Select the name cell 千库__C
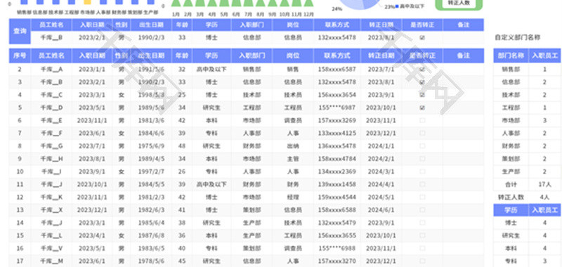The height and width of the screenshot is (267, 562). click(x=51, y=95)
